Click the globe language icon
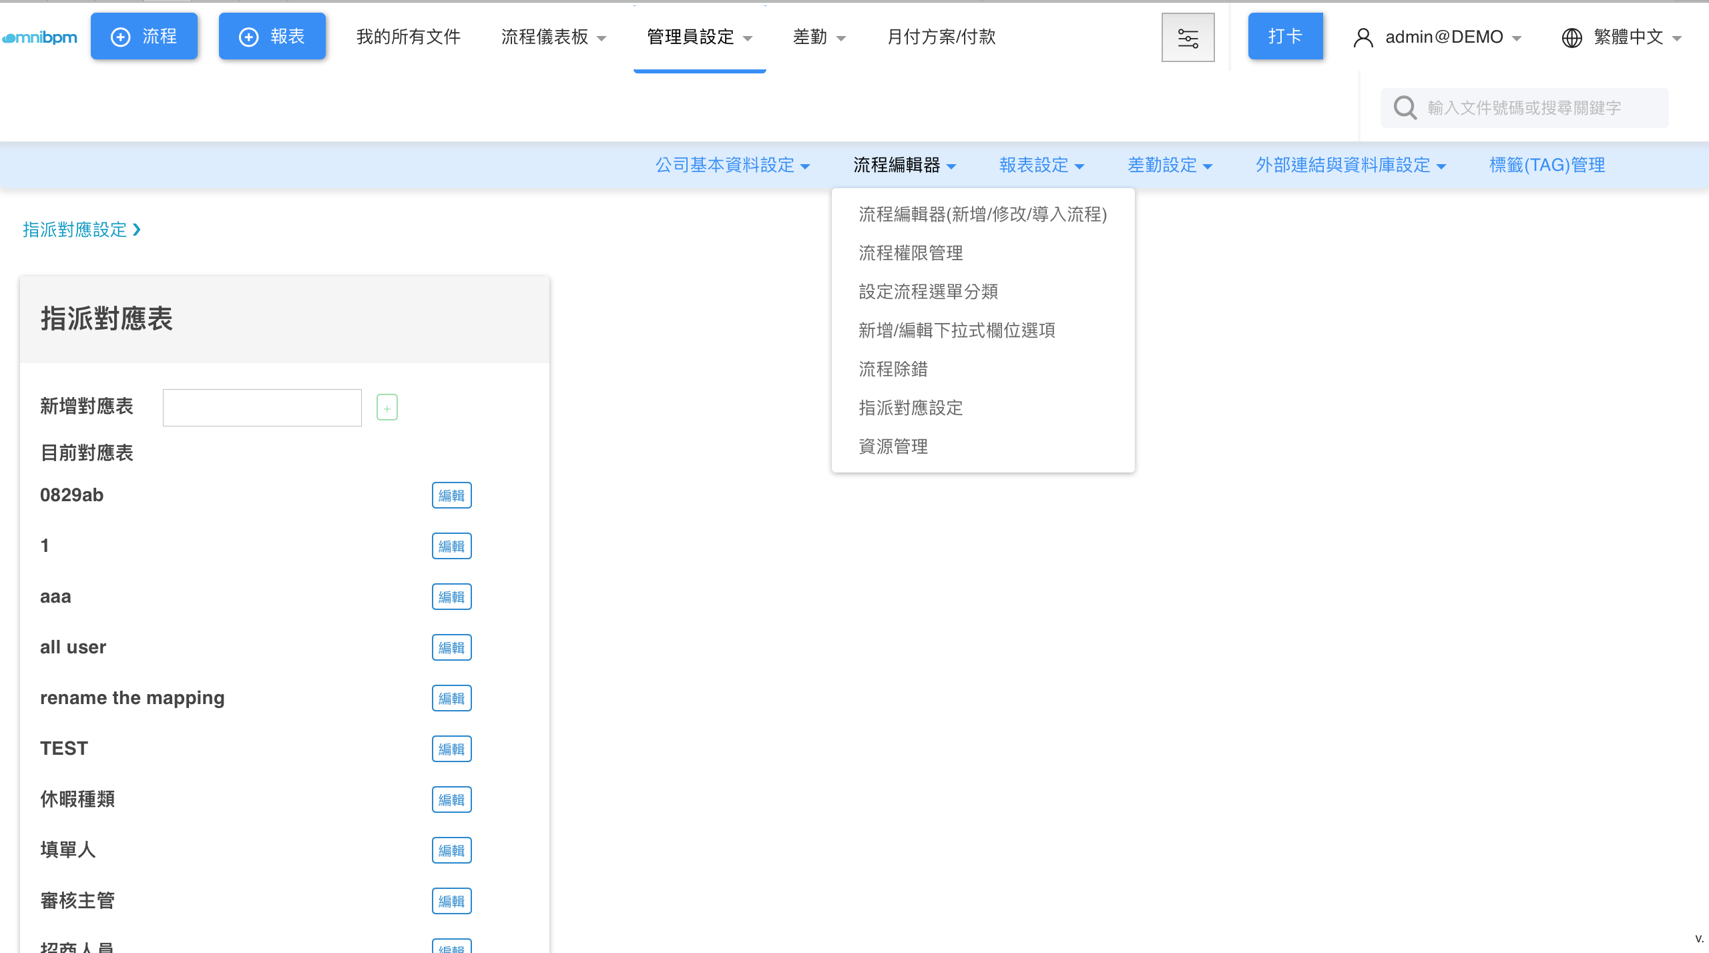 1571,37
